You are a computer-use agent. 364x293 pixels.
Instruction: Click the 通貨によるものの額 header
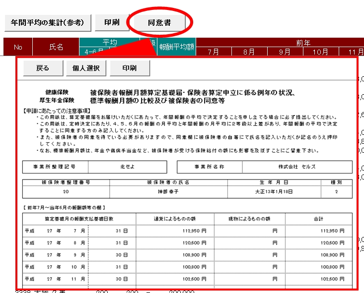pyautogui.click(x=175, y=219)
